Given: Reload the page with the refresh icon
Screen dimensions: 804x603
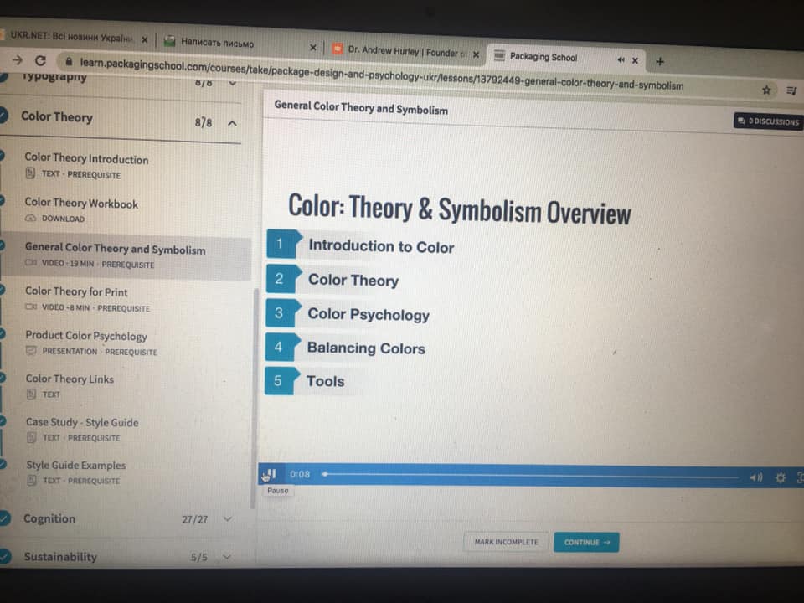Looking at the screenshot, I should tap(40, 60).
